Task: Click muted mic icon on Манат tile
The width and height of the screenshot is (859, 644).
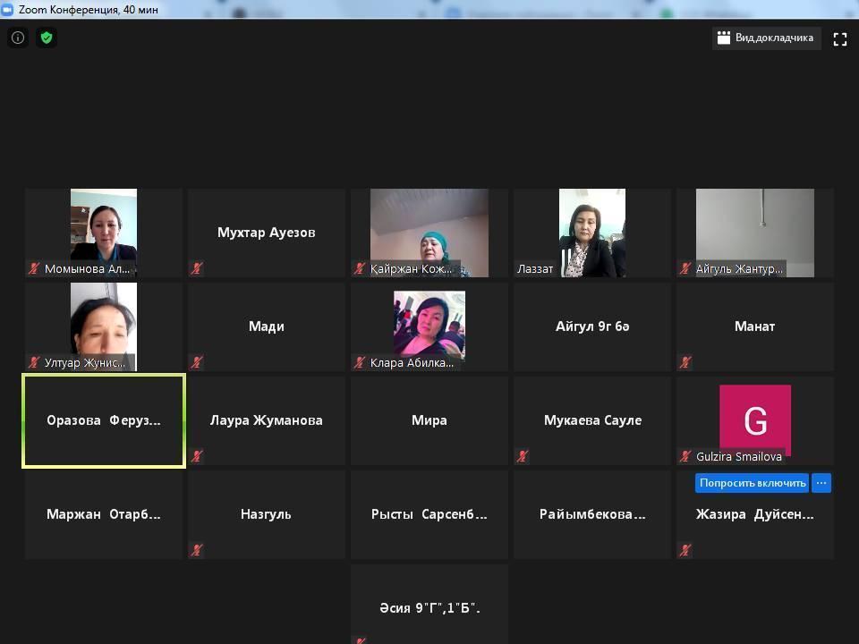Action: coord(685,362)
